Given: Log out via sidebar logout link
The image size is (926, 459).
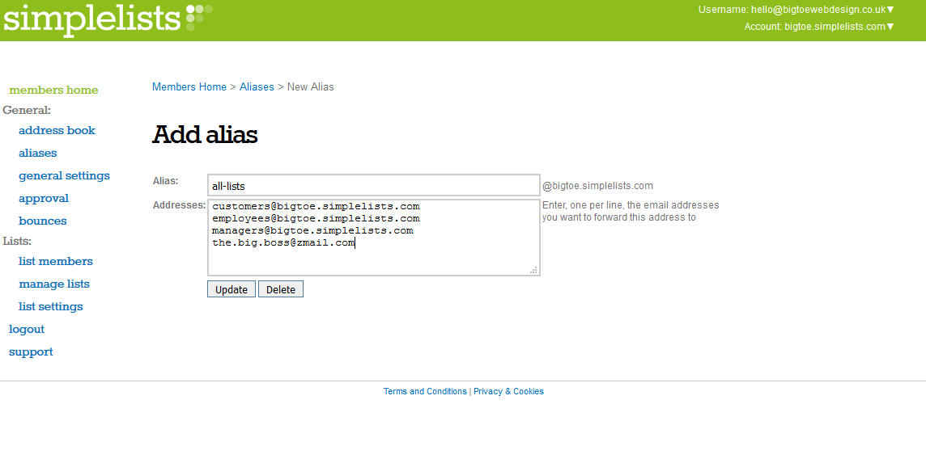Looking at the screenshot, I should coord(27,329).
